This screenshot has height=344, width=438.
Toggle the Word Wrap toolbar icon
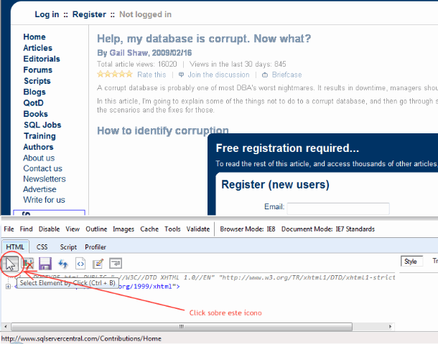(x=116, y=263)
